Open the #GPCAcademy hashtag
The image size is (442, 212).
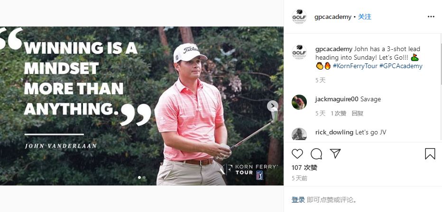point(401,66)
